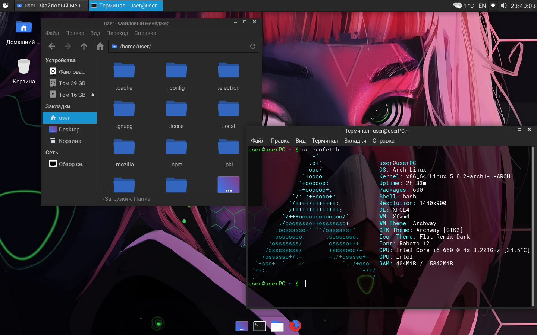Screen dimensions: 537x335
Task: Open the applications menu mouse icon
Action: 6,6
